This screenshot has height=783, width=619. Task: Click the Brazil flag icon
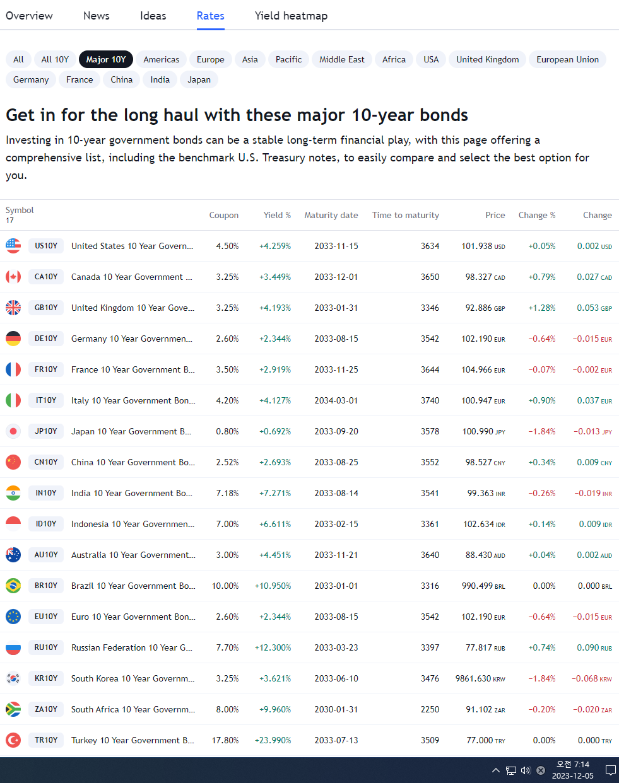[13, 586]
